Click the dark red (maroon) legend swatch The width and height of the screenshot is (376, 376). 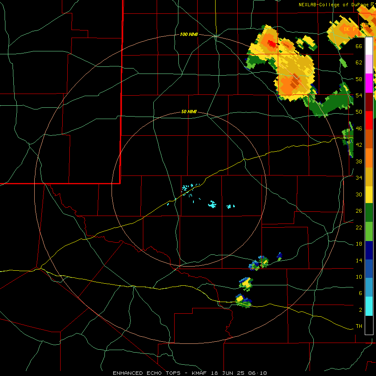369,102
